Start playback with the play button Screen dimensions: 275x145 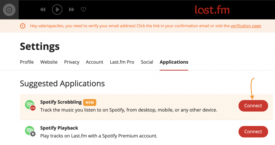[57, 9]
